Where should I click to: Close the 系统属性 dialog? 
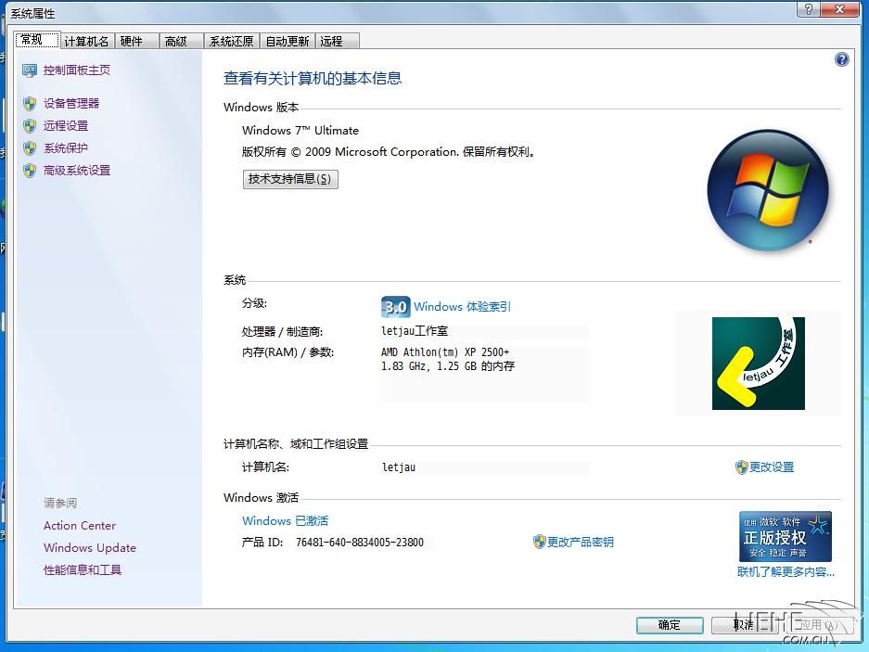840,9
